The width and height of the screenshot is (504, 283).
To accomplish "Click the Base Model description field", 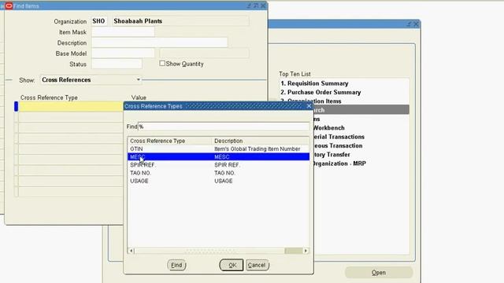I will (x=205, y=53).
